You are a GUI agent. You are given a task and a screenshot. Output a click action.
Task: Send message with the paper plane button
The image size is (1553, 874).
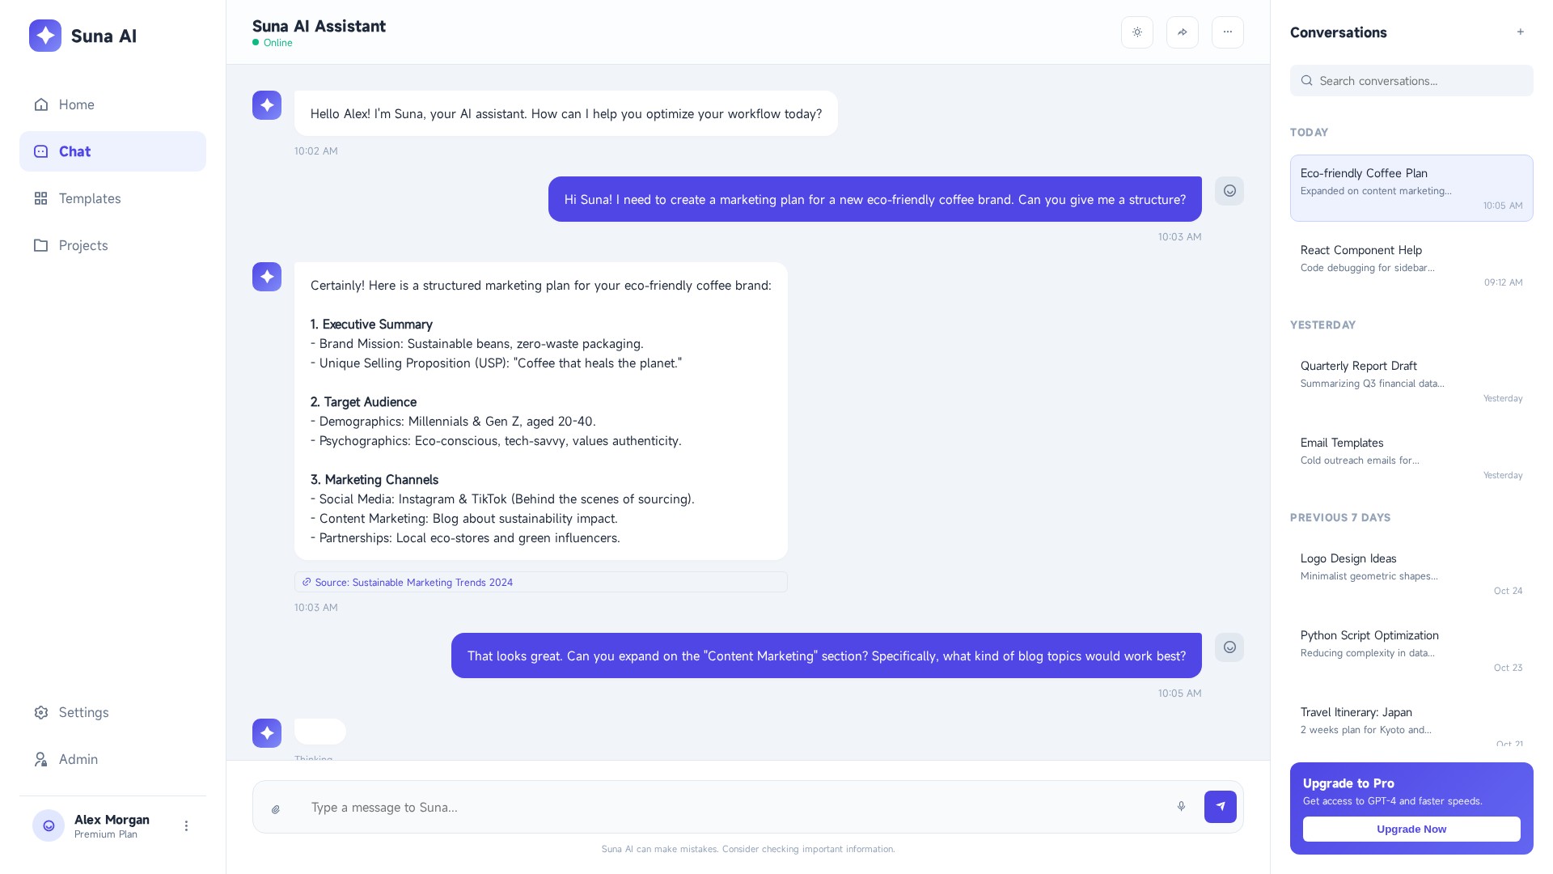coord(1220,807)
